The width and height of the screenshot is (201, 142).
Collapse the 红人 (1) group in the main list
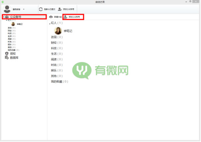click(x=50, y=24)
